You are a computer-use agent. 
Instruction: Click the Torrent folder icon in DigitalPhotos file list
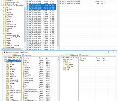pyautogui.click(x=23, y=95)
